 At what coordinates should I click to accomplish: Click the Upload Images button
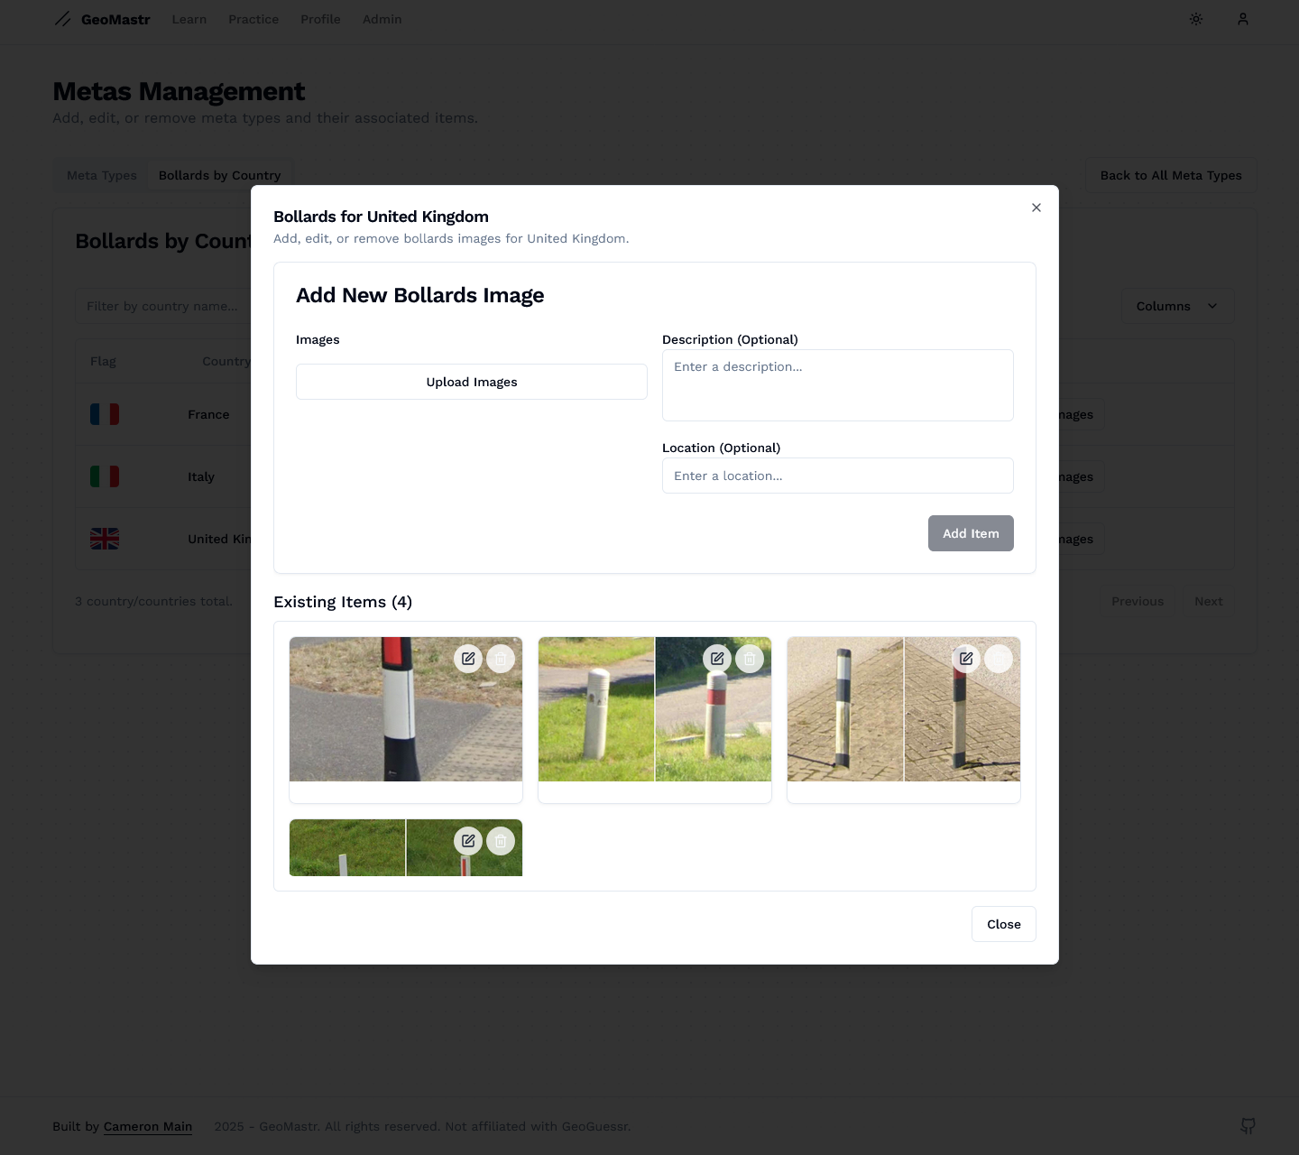(x=472, y=382)
